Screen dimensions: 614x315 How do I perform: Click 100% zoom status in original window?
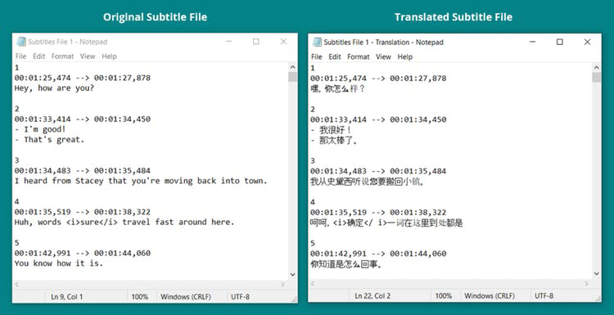(140, 297)
